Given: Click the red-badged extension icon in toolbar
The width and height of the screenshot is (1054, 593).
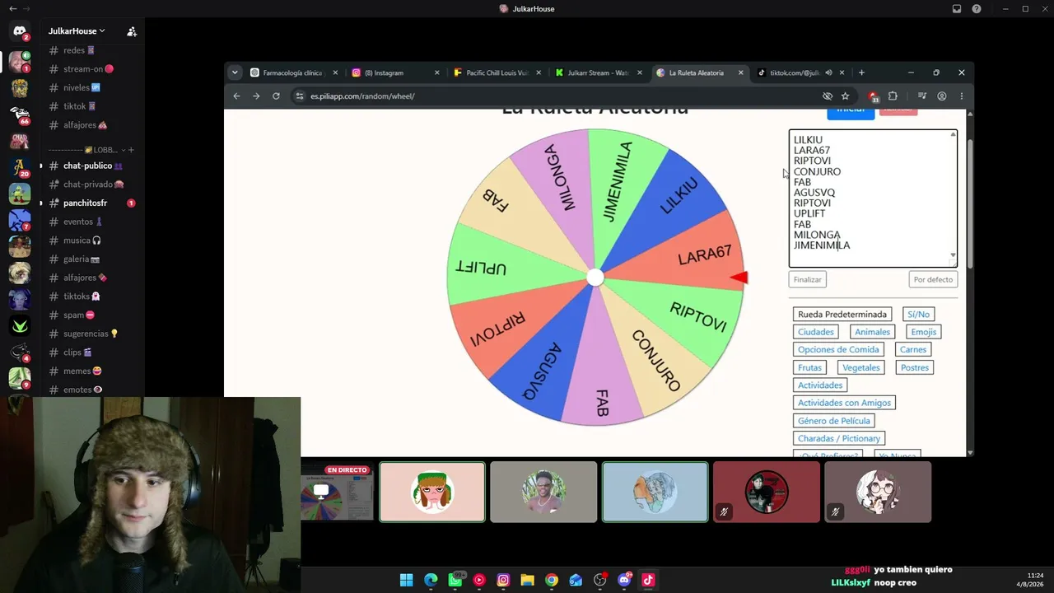Looking at the screenshot, I should [x=873, y=96].
